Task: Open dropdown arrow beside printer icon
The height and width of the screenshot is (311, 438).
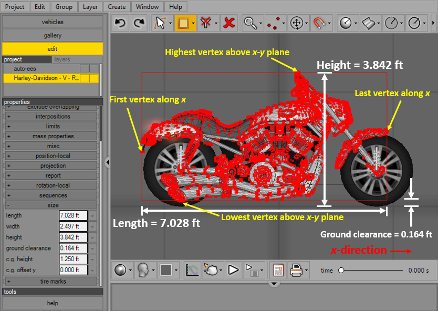Action: (x=306, y=270)
